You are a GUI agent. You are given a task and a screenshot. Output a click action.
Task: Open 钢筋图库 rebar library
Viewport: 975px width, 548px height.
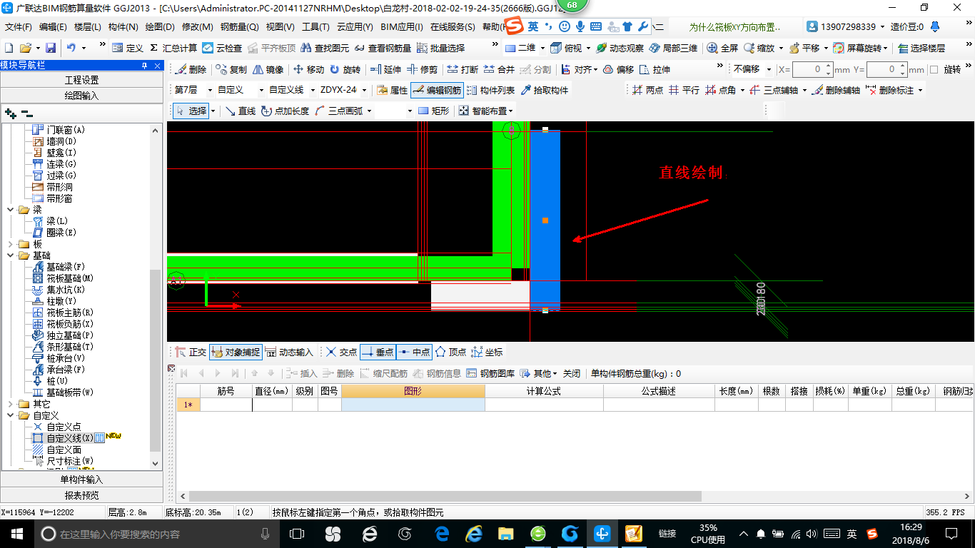click(x=490, y=373)
